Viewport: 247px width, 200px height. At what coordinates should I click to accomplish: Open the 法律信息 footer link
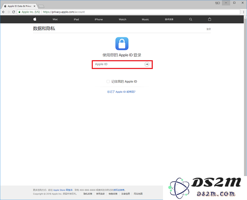coord(126,194)
